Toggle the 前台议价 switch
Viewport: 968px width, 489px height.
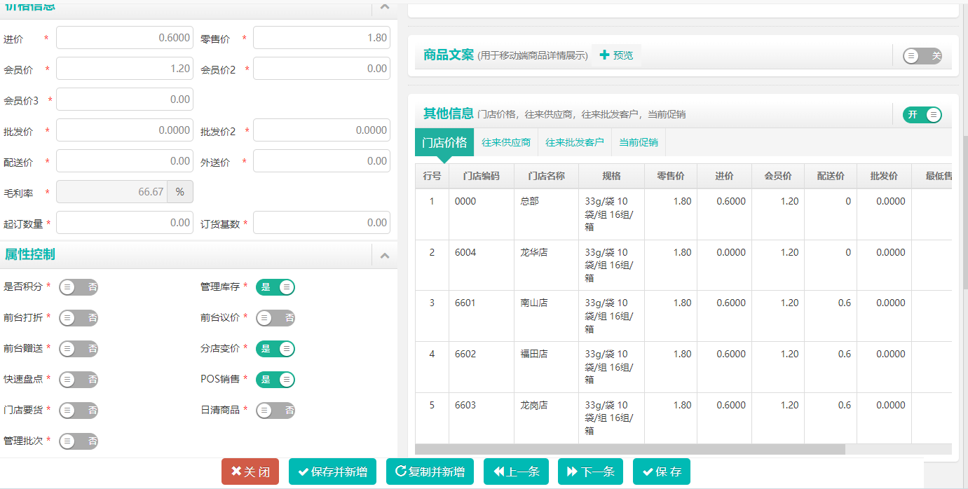275,317
